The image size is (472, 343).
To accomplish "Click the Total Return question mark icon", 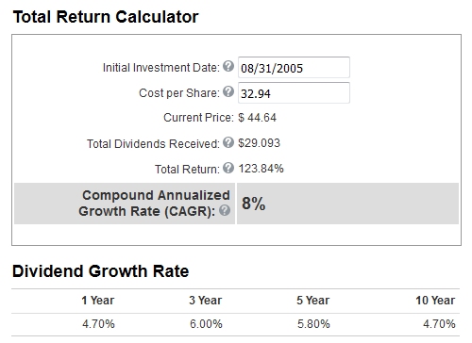I will 228,168.
